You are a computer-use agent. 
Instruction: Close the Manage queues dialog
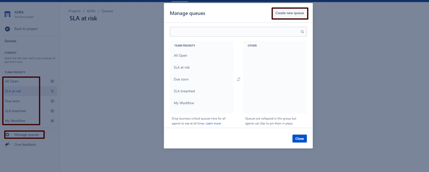click(x=300, y=139)
